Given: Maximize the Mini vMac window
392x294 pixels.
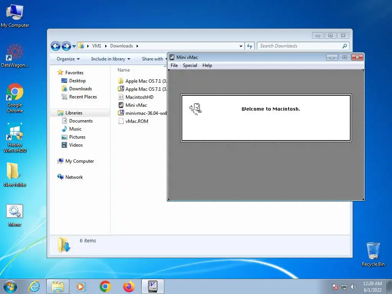Looking at the screenshot, I should (x=345, y=57).
